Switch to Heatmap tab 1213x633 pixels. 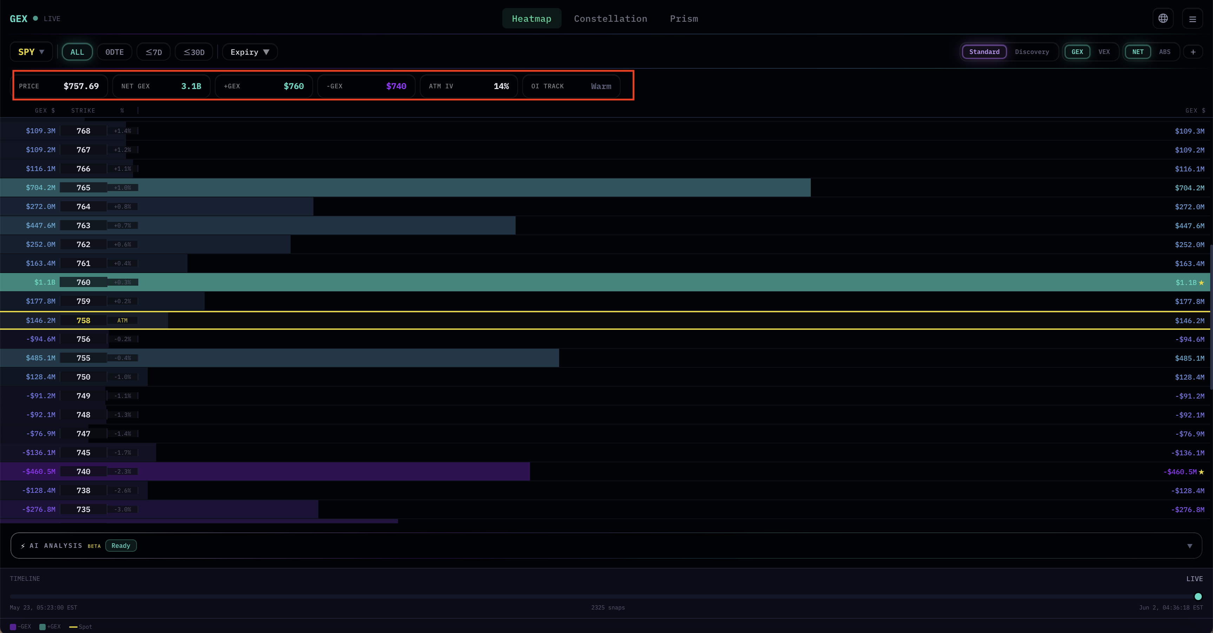pos(531,18)
